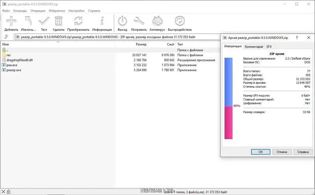Run the Тест (Test) toolbar tool
Viewport: 315px width, 195px height.
click(x=44, y=21)
